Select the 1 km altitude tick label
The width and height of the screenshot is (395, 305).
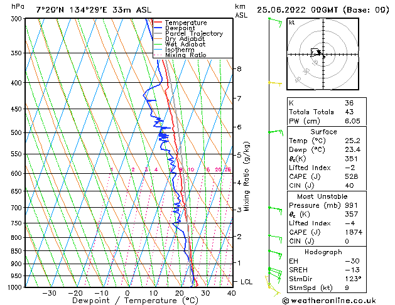(239, 263)
